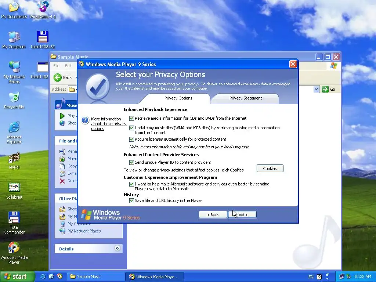Open CollabNet desktop icon
The height and width of the screenshot is (282, 376).
(14, 191)
